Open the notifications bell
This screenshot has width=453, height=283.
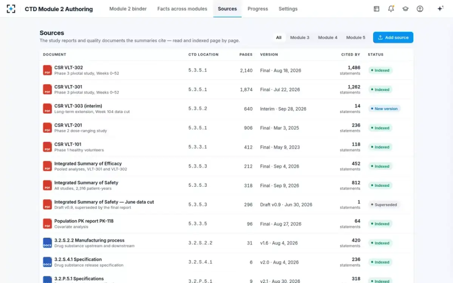coord(391,9)
